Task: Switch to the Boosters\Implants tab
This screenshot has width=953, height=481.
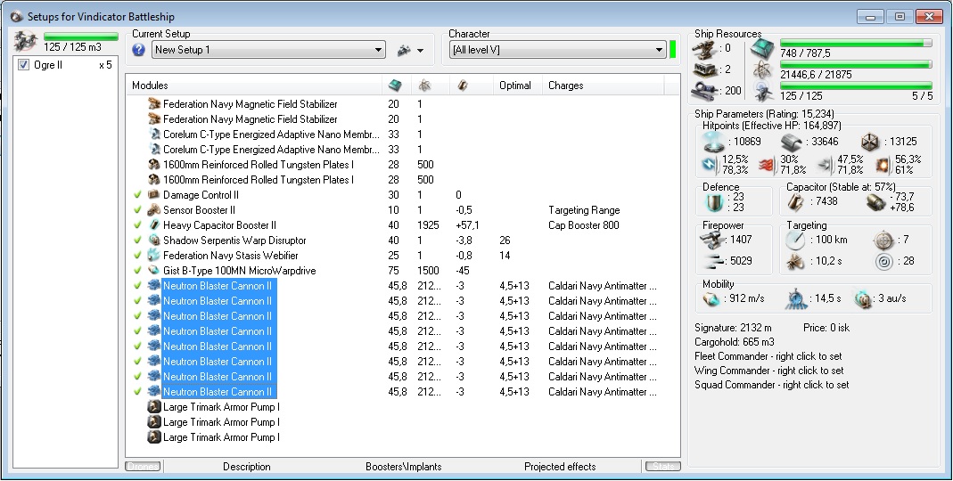Action: coord(402,467)
